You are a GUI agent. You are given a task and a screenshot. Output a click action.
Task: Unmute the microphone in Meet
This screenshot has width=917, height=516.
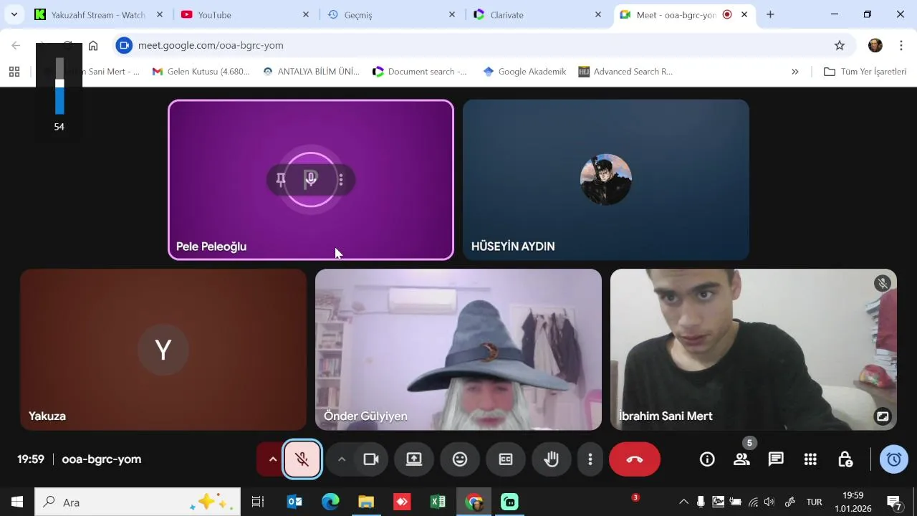(302, 459)
